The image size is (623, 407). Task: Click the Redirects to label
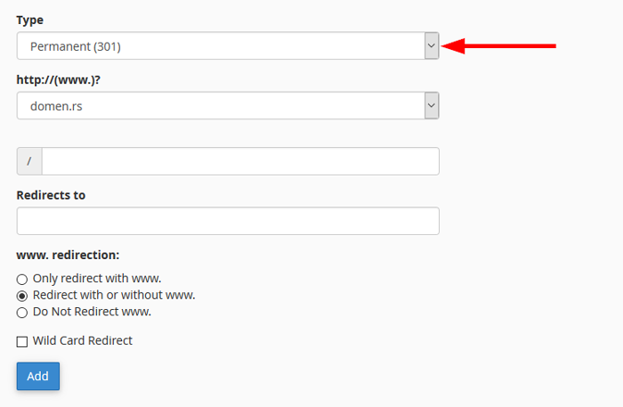pyautogui.click(x=51, y=195)
